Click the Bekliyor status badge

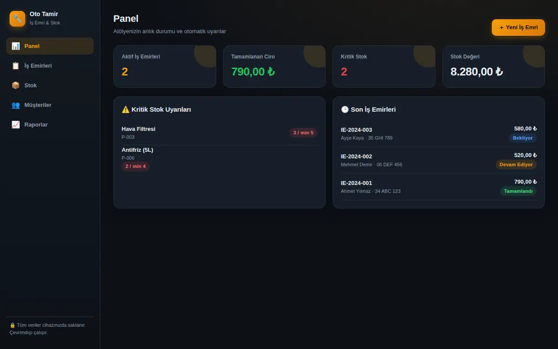pos(523,138)
